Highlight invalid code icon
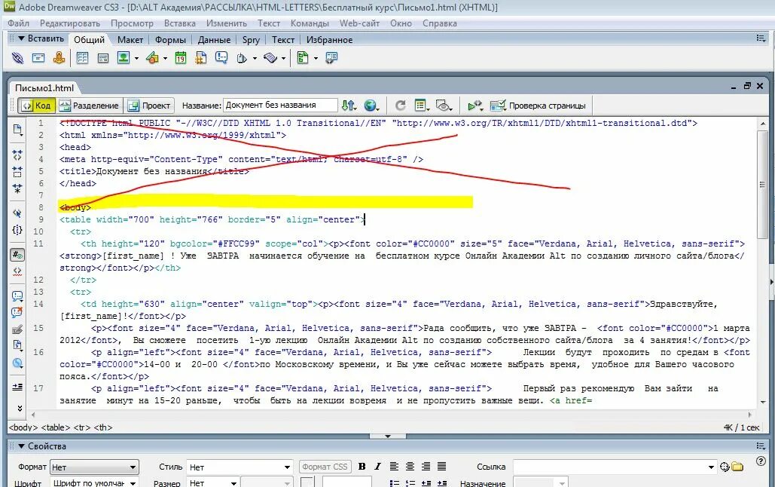775x487 pixels. 17,271
